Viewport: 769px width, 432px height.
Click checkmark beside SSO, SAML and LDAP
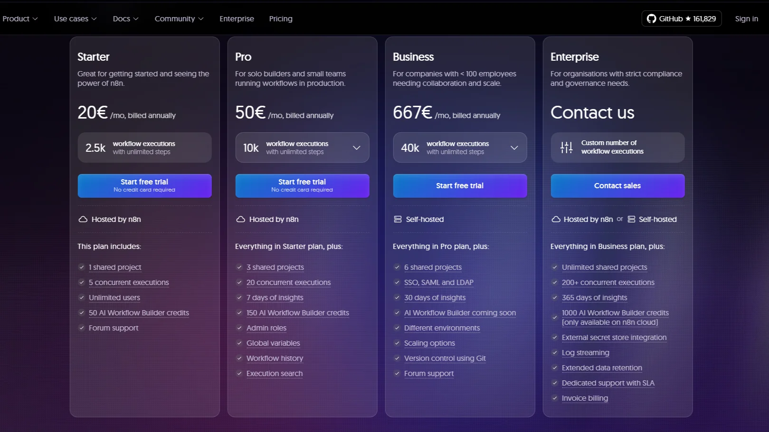[397, 283]
